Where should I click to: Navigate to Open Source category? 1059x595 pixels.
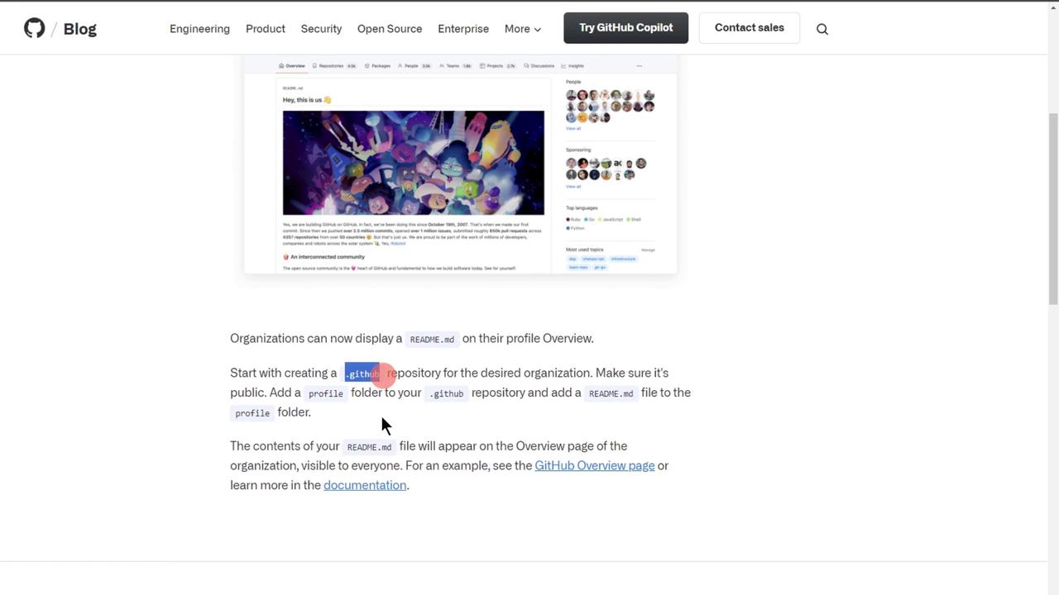point(390,28)
